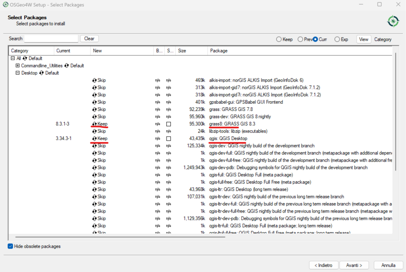Toggle the install action icon for alkis-import-gid7: package

(94, 87)
